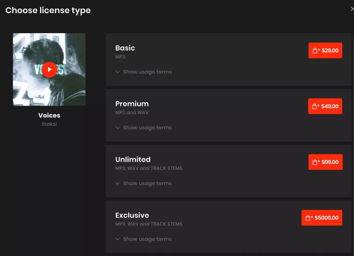The image size is (354, 256).
Task: Play the Voices track preview
Action: pos(49,70)
